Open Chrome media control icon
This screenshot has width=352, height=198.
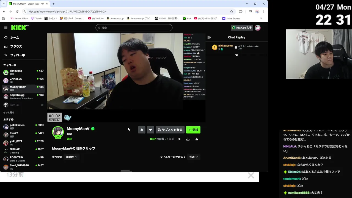251,12
